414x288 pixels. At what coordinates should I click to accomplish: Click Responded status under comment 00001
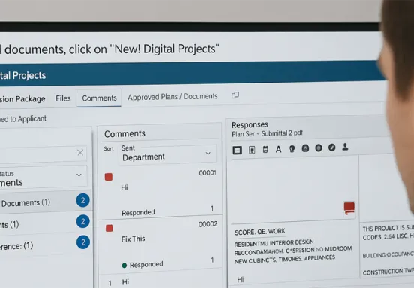[138, 212]
